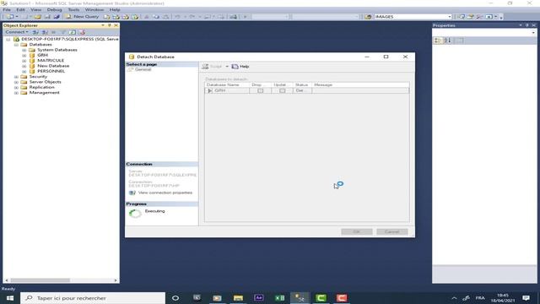Click the Refresh icon in Object Explorer toolbar
This screenshot has height=304, width=540.
[73, 32]
